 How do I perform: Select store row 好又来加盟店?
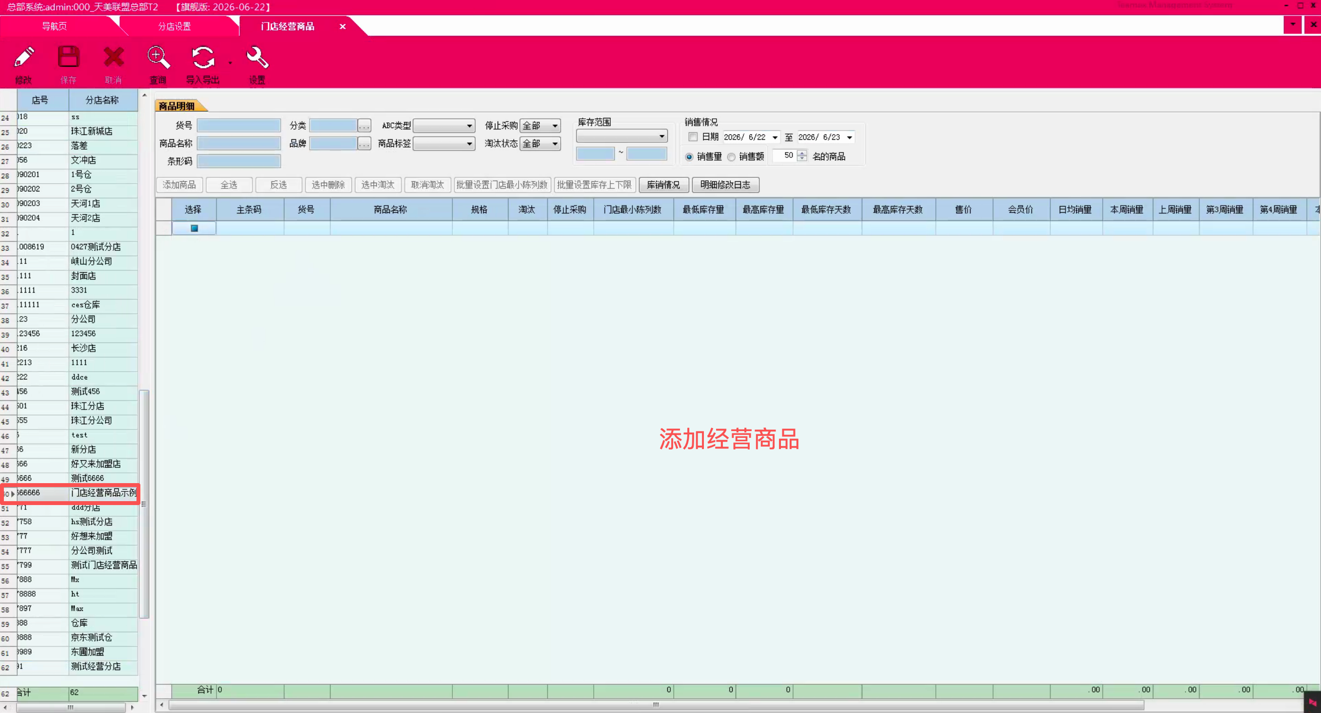tap(70, 464)
